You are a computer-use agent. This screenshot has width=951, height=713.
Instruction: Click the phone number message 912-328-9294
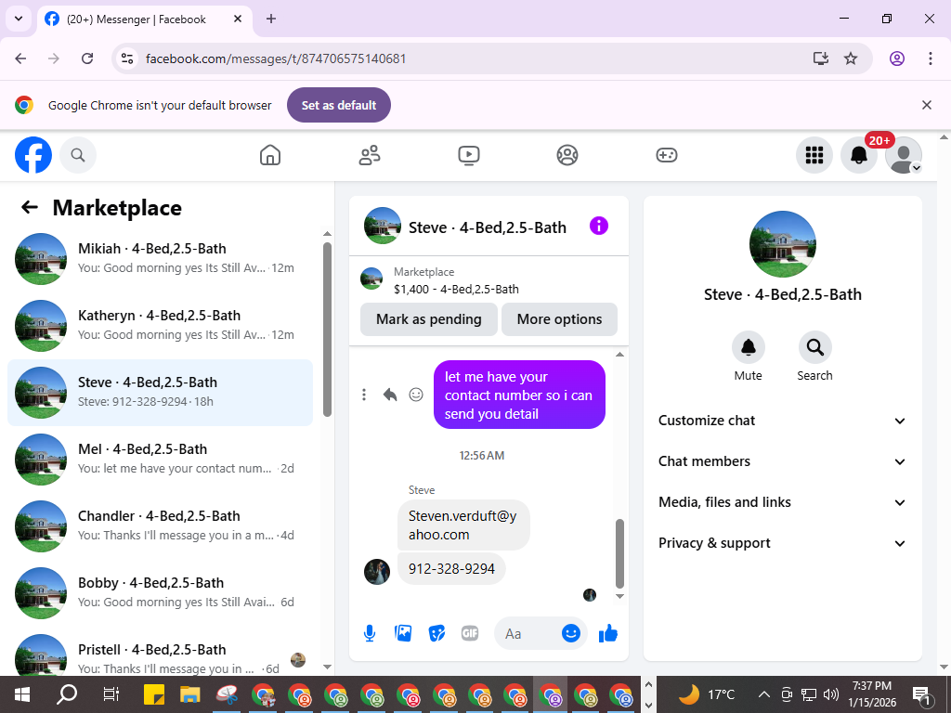pos(451,569)
